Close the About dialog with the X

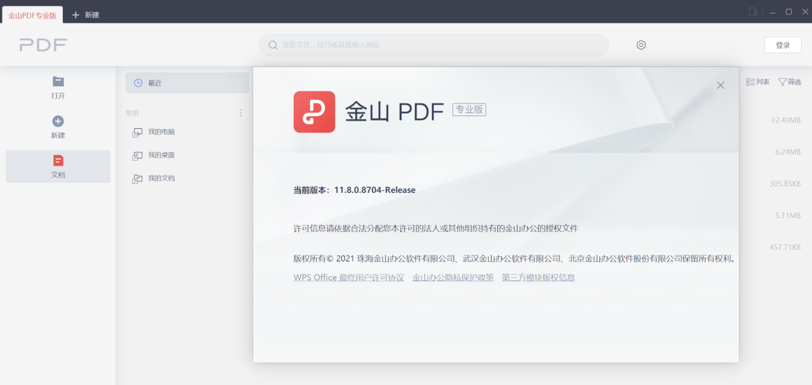(720, 85)
